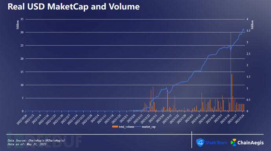
Task: Click the 2023/3/1 x-axis date label
Action: 153,118
